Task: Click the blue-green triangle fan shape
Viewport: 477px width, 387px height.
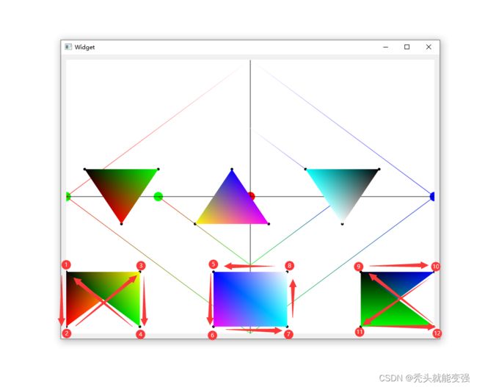Action: (397, 299)
